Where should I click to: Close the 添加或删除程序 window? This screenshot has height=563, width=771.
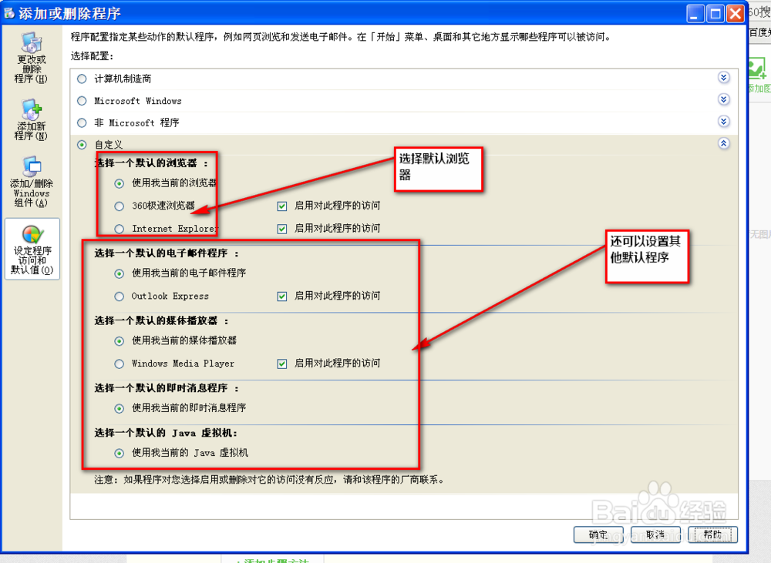735,14
